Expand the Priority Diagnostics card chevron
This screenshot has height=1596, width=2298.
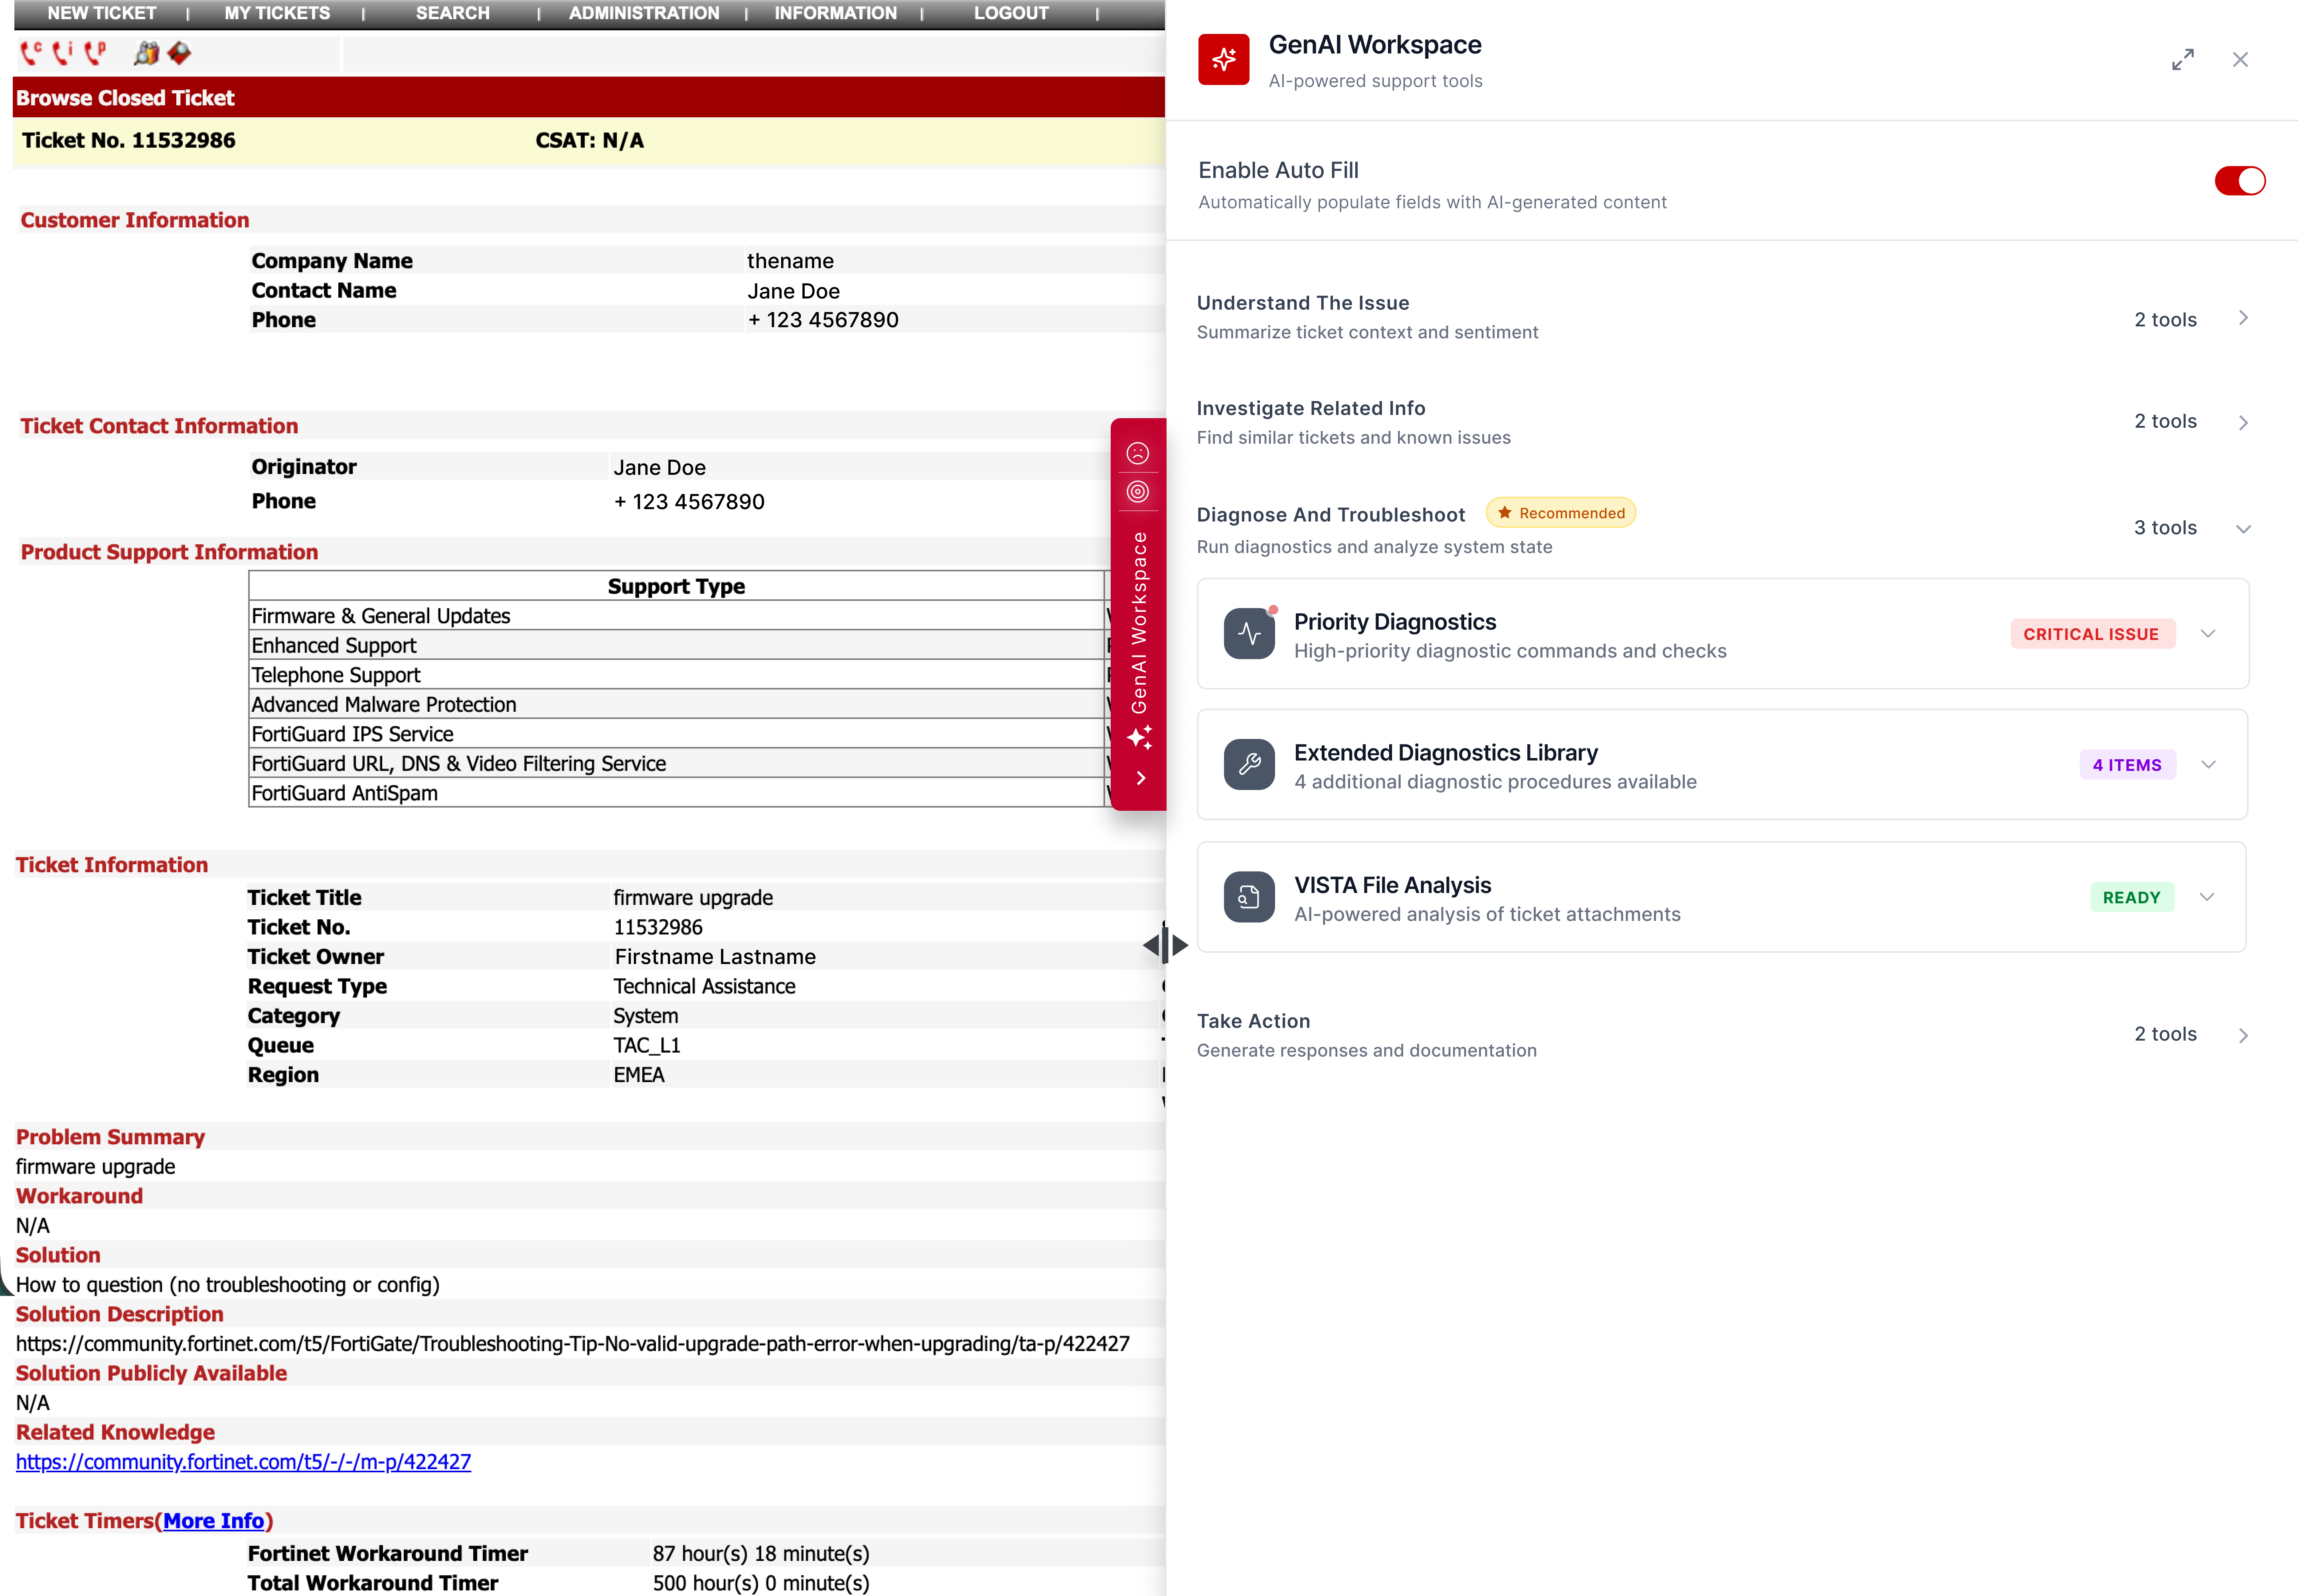[x=2208, y=634]
